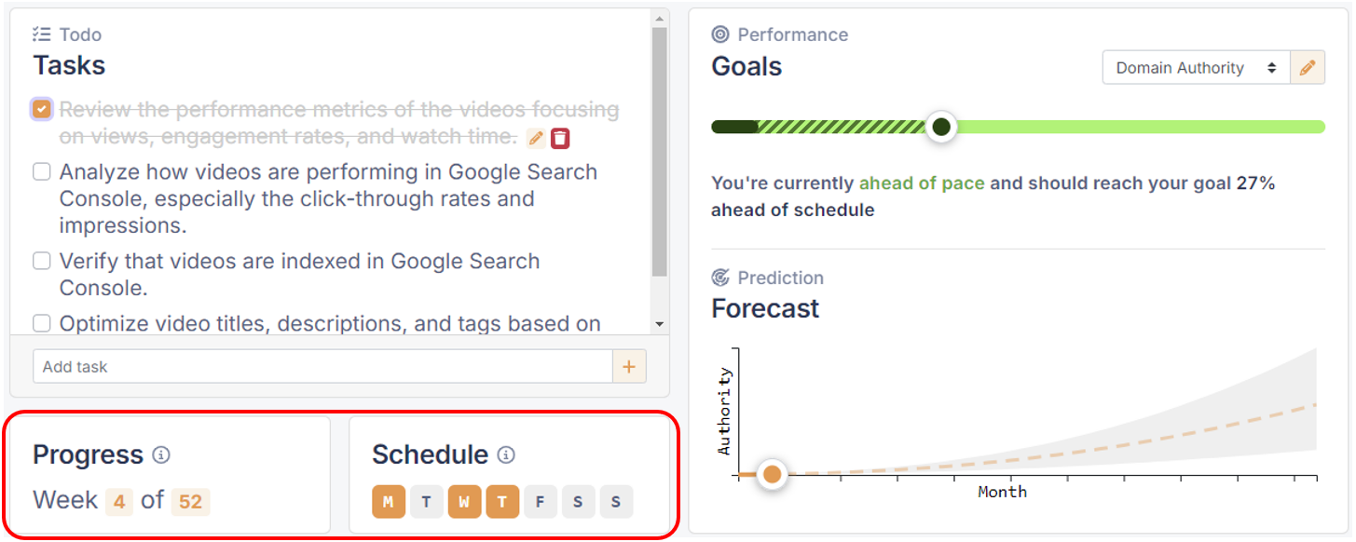Check the Analyze videos in Google Search Console task
Screen dimensions: 1356x542
41,171
